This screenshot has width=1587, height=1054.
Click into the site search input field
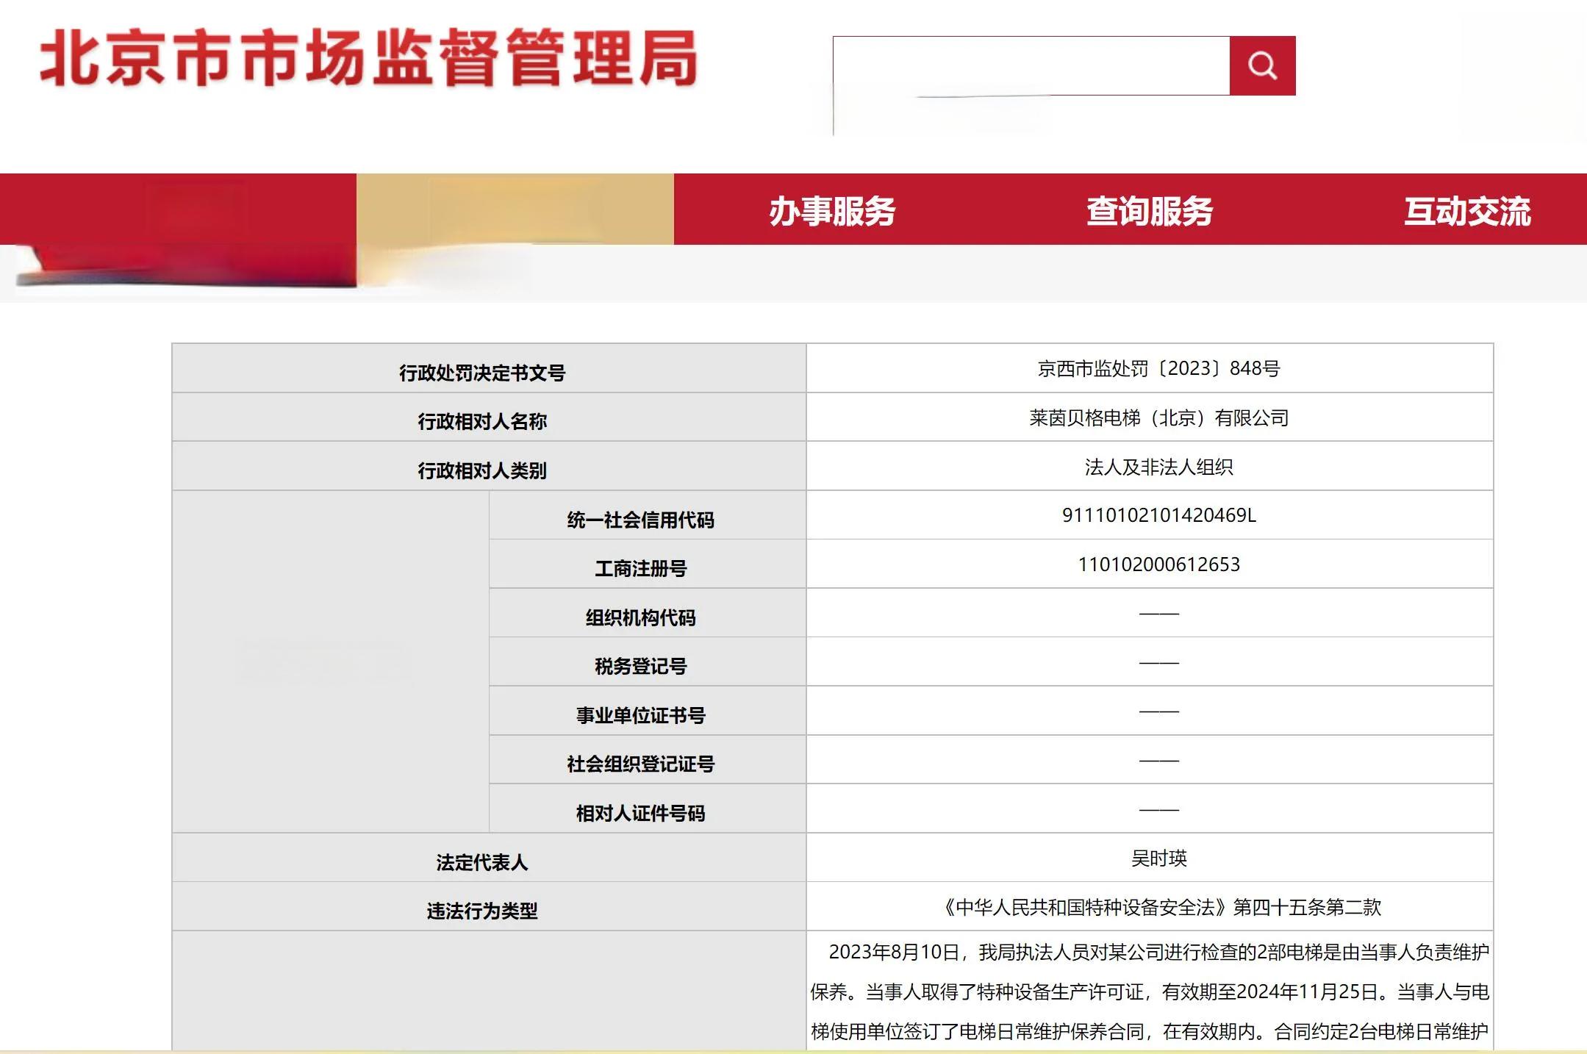click(1031, 65)
